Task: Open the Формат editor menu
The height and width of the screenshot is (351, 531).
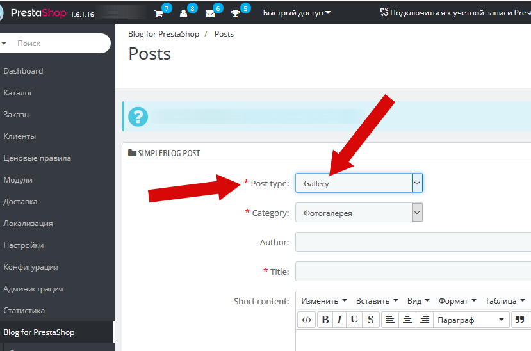Action: click(x=457, y=301)
